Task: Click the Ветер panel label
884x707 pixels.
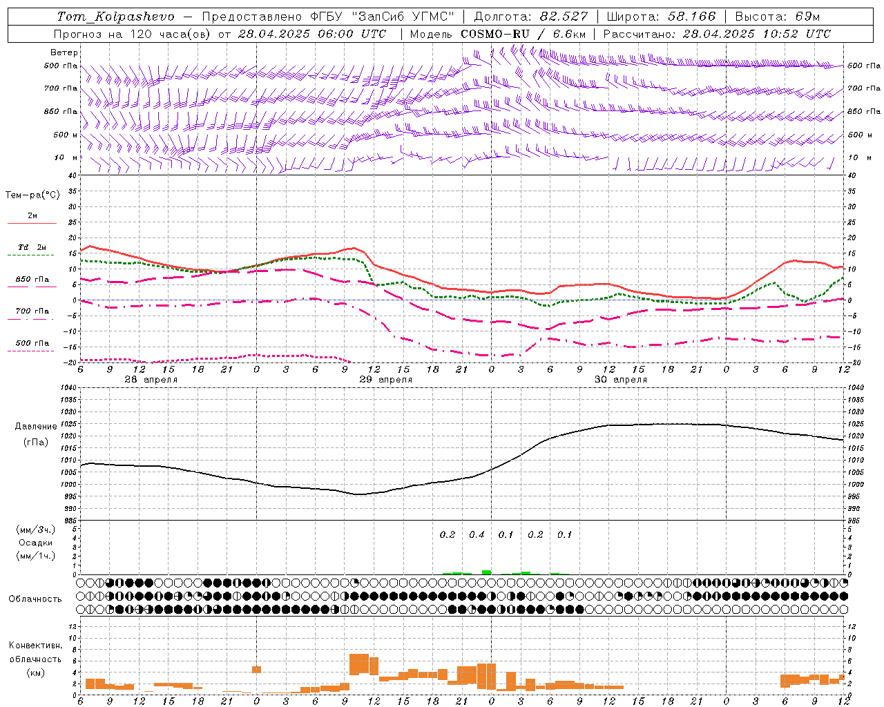Action: click(64, 52)
